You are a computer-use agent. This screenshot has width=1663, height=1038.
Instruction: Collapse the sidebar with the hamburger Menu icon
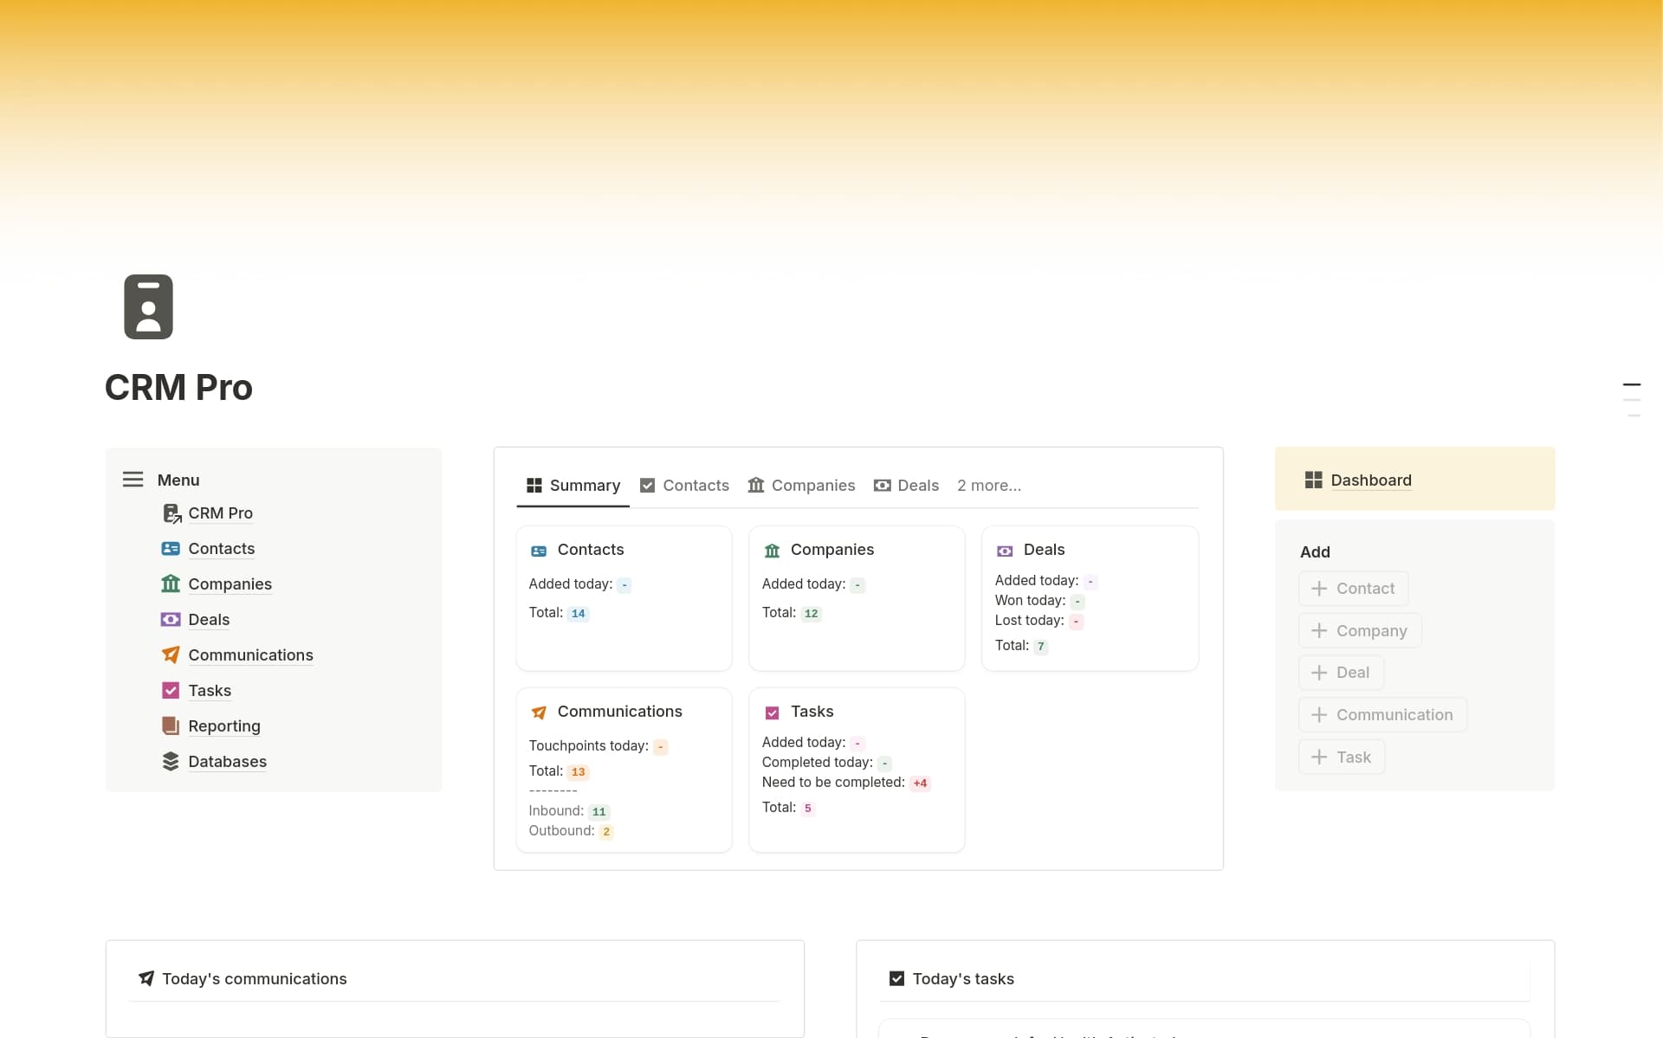pyautogui.click(x=132, y=479)
